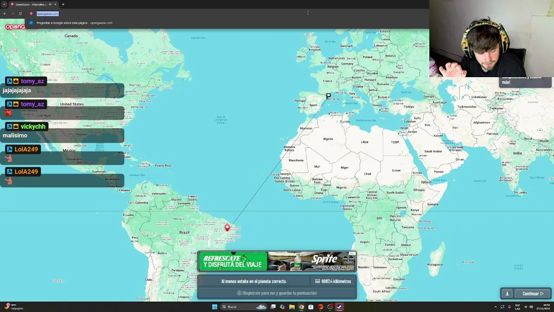The height and width of the screenshot is (312, 554).
Task: Mute audio on the OpenGuessr tab
Action: click(50, 4)
